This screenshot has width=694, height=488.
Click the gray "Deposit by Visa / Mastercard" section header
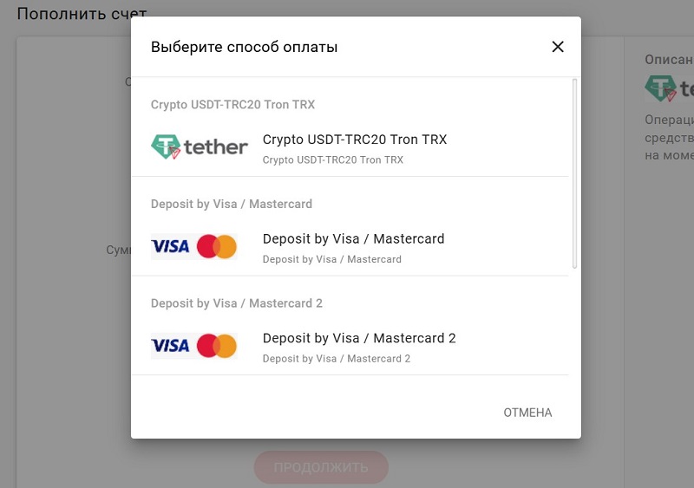pos(232,205)
